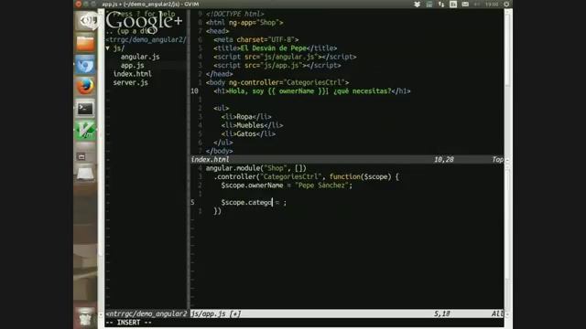
Task: Click the h1 'Hola, soy {{ ownerName }}' line
Action: tap(312, 91)
